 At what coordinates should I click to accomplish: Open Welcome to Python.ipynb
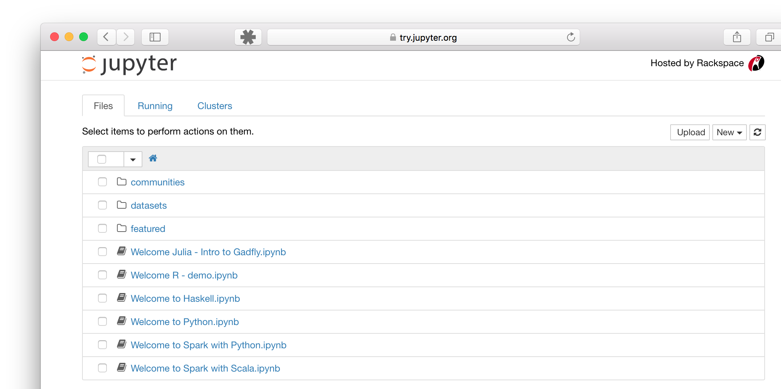pyautogui.click(x=185, y=322)
